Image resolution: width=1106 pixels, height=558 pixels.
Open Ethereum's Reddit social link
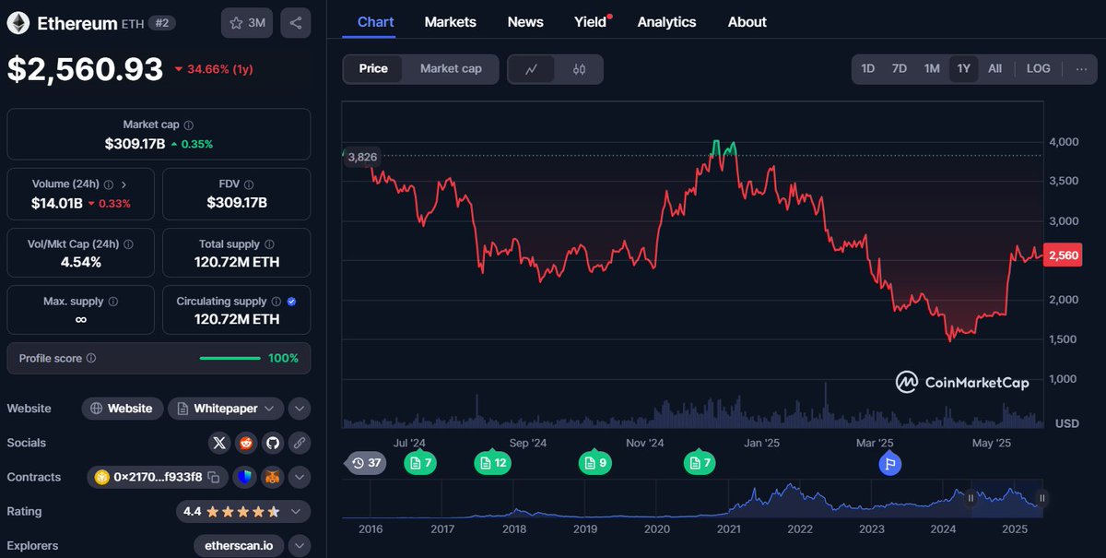pyautogui.click(x=246, y=443)
